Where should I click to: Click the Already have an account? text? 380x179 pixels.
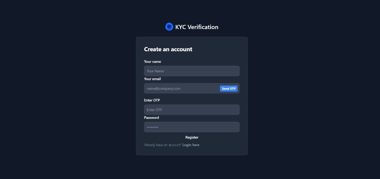163,145
